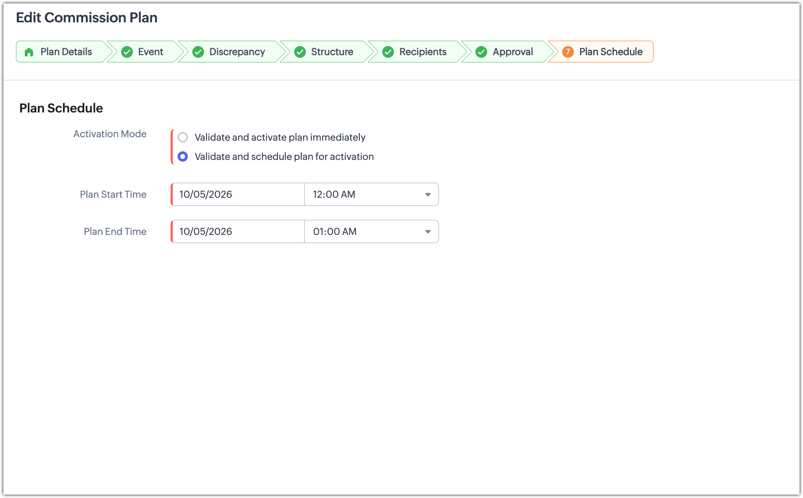Select Validate and schedule plan for activation radio
This screenshot has height=498, width=803.
[x=183, y=156]
